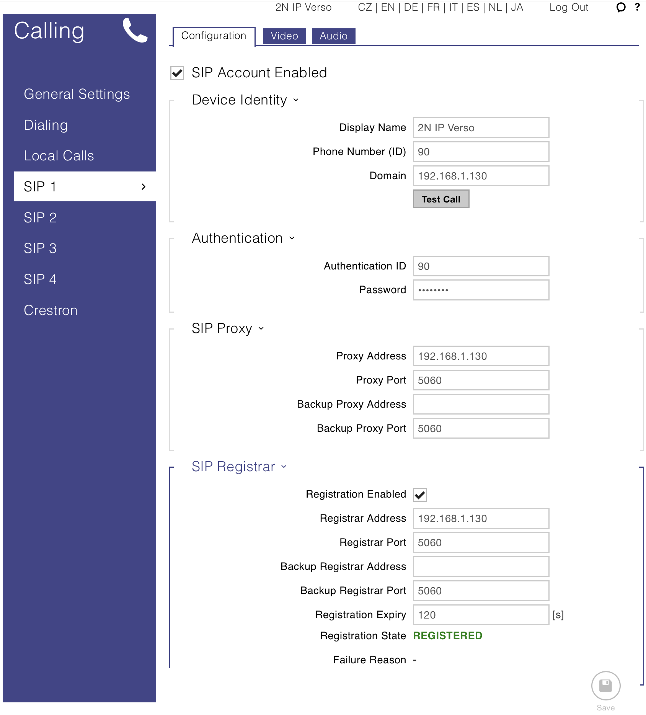The width and height of the screenshot is (646, 715).
Task: Click the question mark help icon
Action: [637, 7]
